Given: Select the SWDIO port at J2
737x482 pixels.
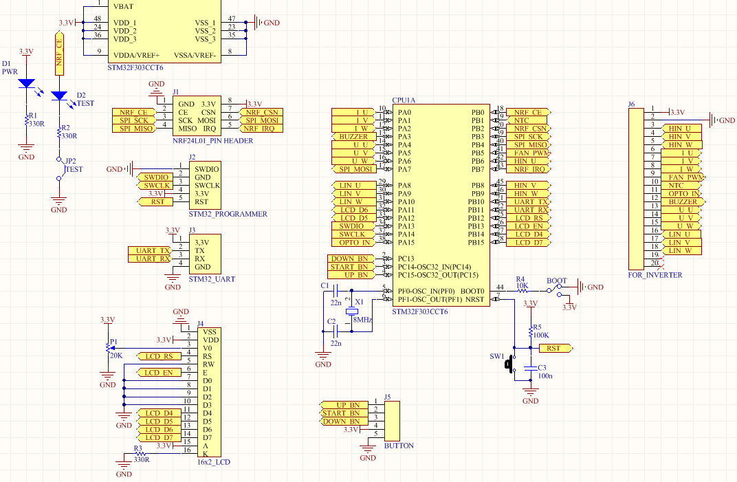Looking at the screenshot, I should point(154,177).
